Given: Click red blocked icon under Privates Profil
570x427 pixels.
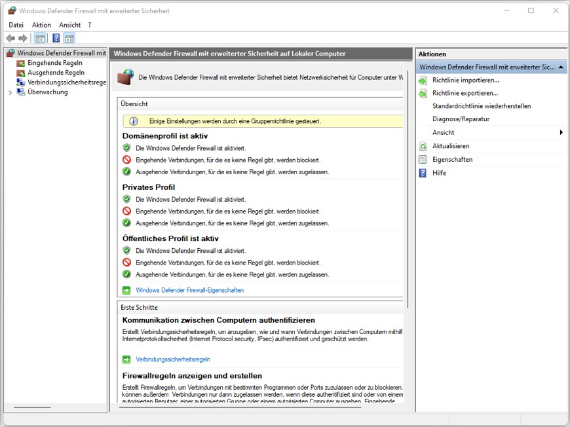Looking at the screenshot, I should click(x=126, y=211).
